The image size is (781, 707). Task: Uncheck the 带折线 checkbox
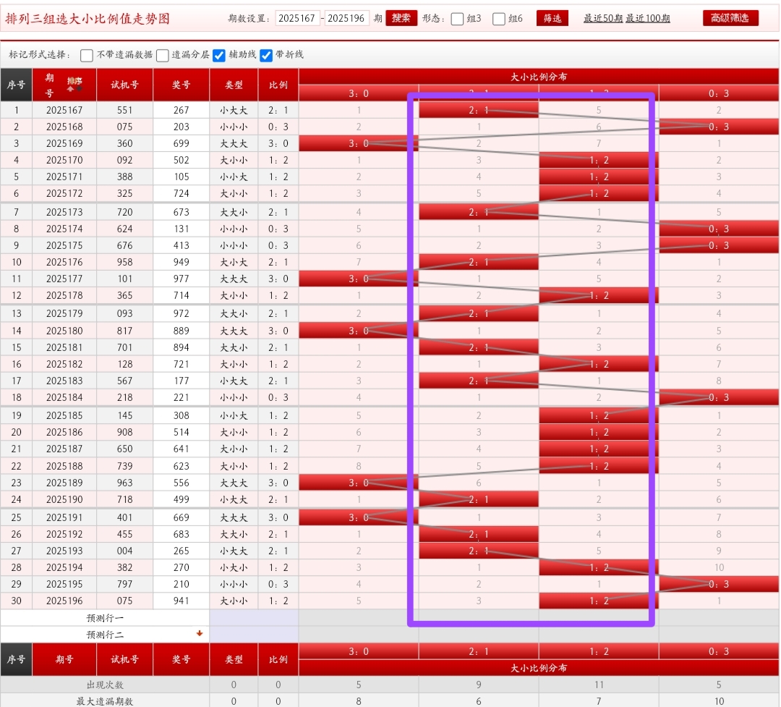tap(266, 55)
